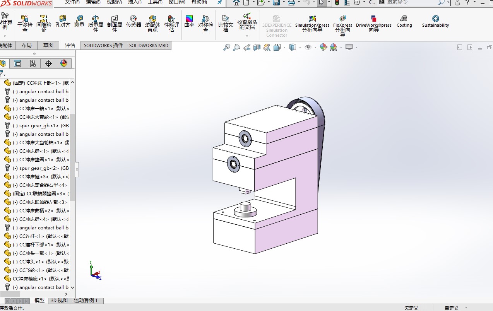
Task: Select the Measure (测量) tool
Action: click(x=79, y=22)
